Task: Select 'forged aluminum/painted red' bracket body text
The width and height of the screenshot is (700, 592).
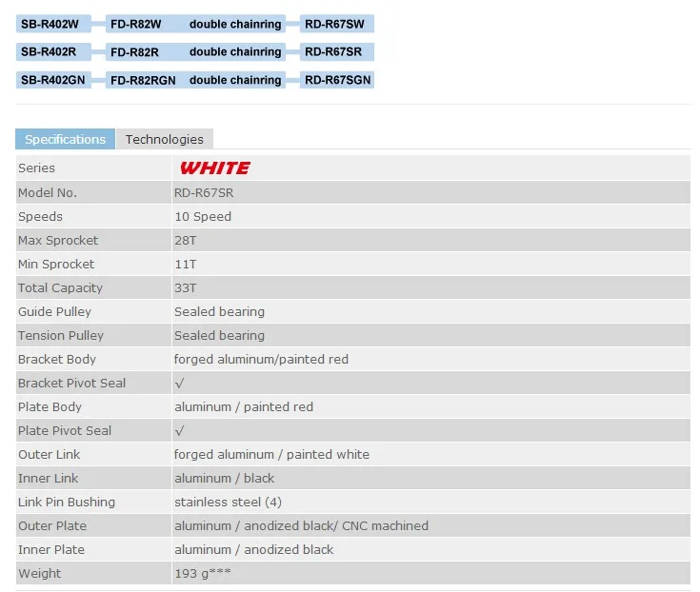Action: 261,360
